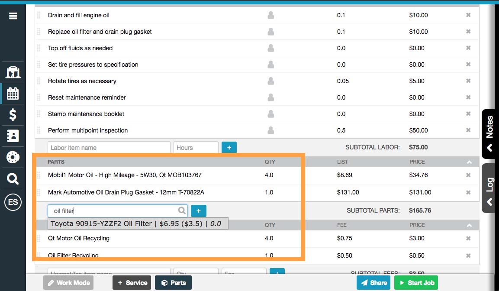This screenshot has height=291, width=499.
Task: Click the magnifier inside the oil filter search field
Action: pyautogui.click(x=181, y=210)
